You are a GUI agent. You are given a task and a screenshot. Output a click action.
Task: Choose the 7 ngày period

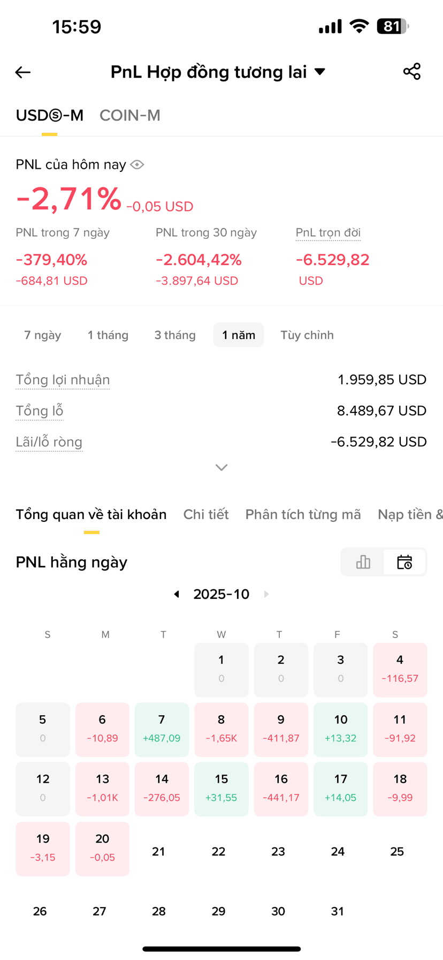pos(43,335)
